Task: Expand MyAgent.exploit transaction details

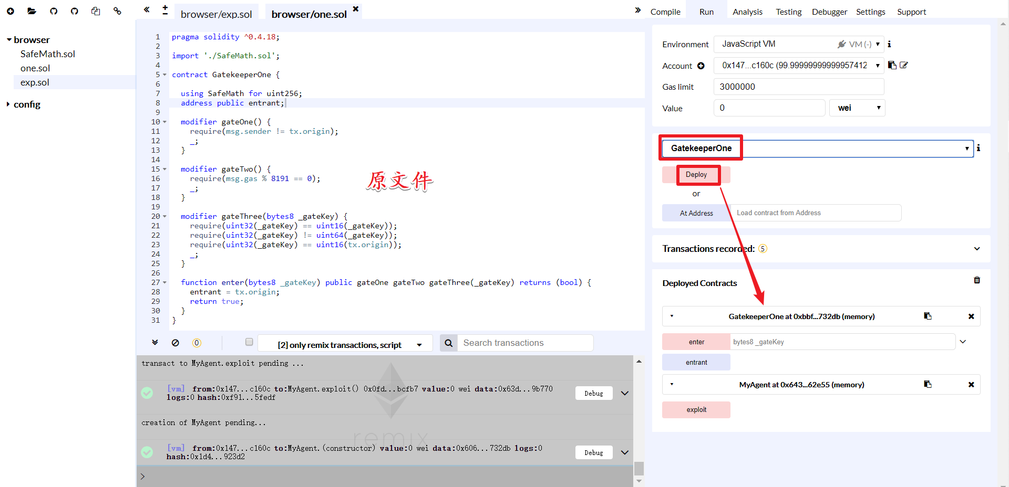Action: point(625,393)
